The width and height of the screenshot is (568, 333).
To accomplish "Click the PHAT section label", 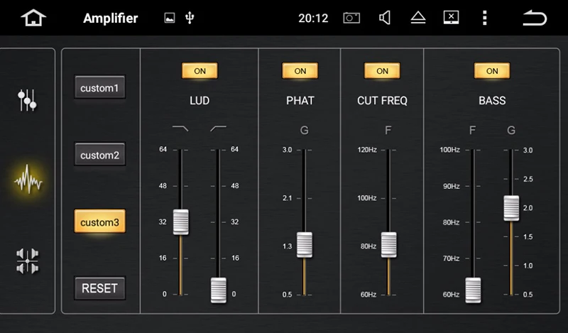I will [x=300, y=100].
